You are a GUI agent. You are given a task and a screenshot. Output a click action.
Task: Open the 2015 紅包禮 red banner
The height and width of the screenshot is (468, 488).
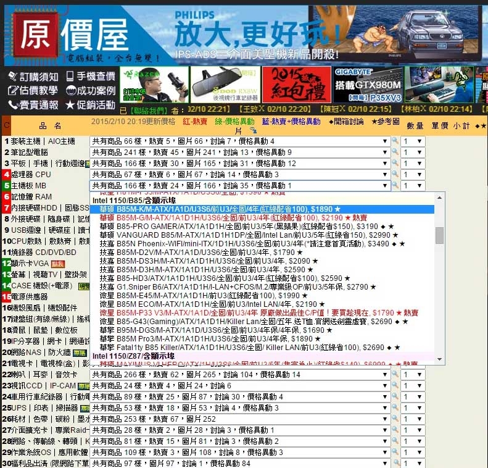pos(297,85)
